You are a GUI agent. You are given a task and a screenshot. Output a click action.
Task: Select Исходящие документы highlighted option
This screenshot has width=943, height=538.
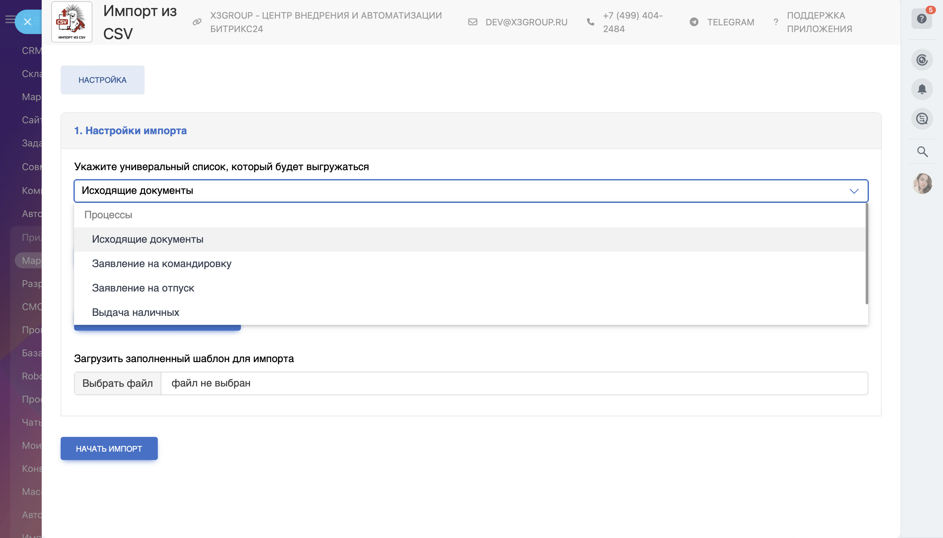(x=147, y=239)
